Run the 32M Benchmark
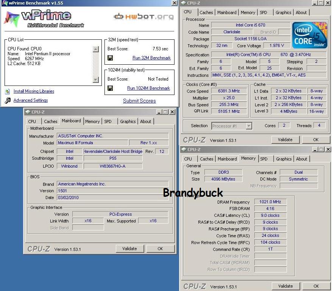Screen dimensions: 332x291 [x=151, y=58]
